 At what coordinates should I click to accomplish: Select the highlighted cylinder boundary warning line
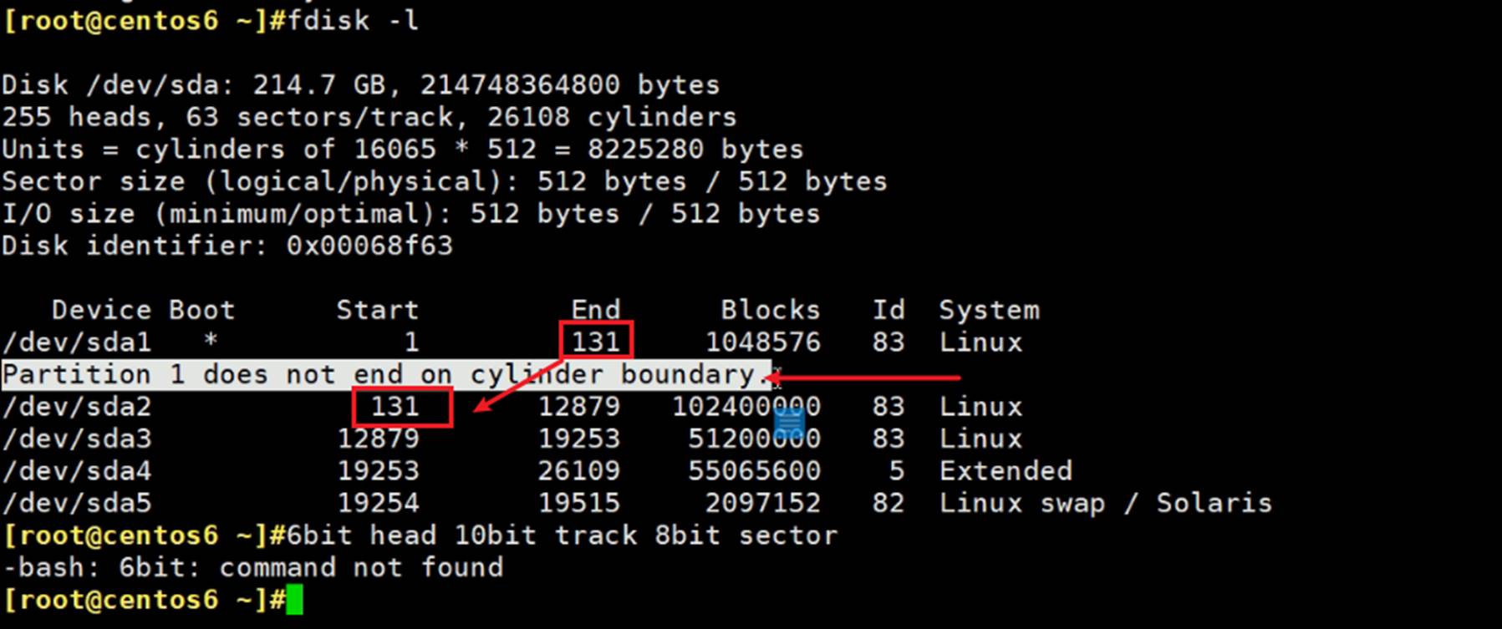384,375
